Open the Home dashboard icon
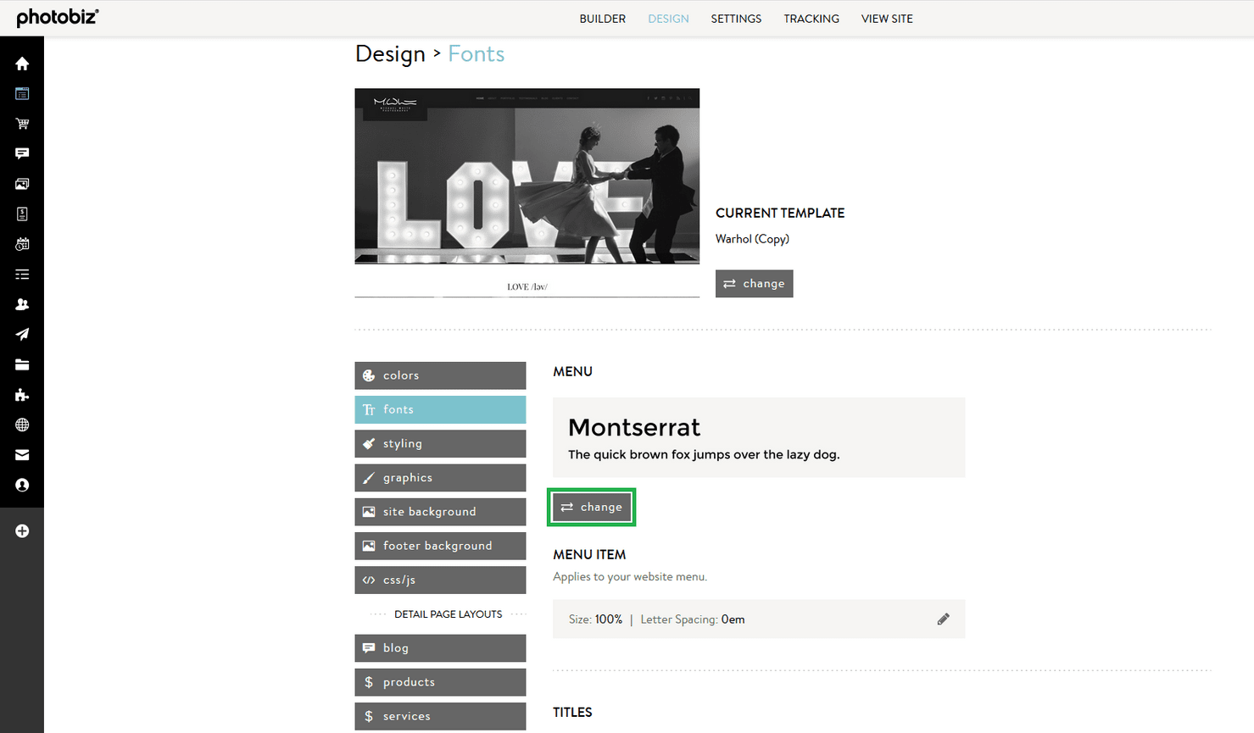Screen dimensions: 1254x733 click(x=22, y=63)
